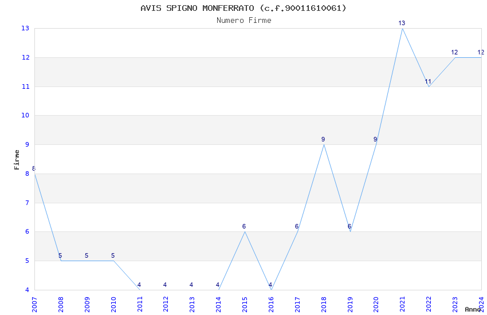Select year 2015 on the x-axis
Image resolution: width=487 pixels, height=315 pixels.
pyautogui.click(x=245, y=305)
